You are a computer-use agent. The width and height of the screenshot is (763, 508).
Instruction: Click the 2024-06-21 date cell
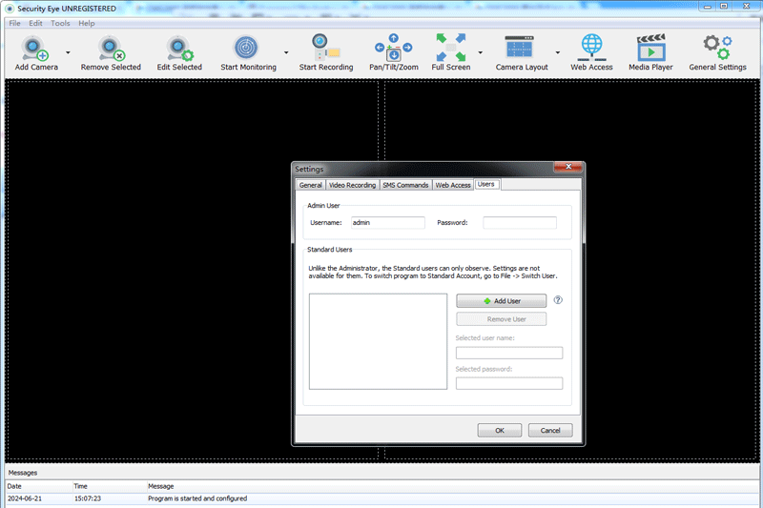tap(25, 498)
